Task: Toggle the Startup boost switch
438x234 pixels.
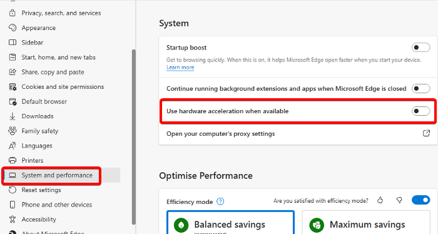Action: tap(420, 48)
